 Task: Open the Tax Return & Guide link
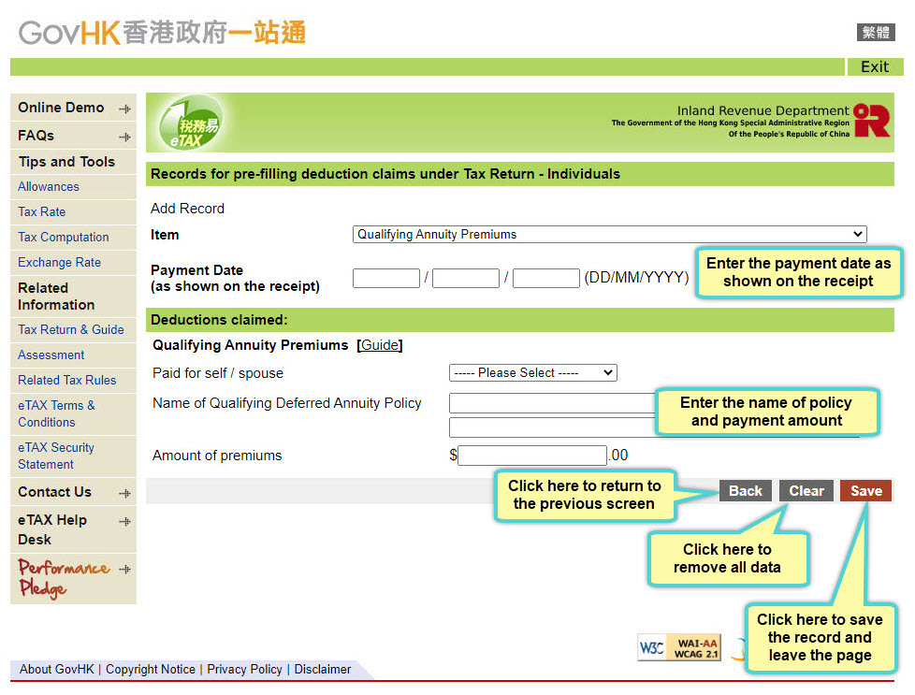tap(70, 329)
